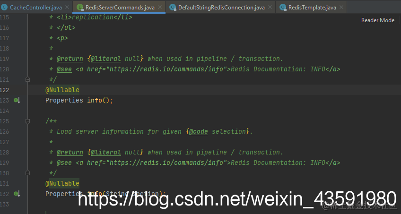The height and width of the screenshot is (214, 401).
Task: Collapse the Javadoc comment starting line 125
Action: click(27, 121)
